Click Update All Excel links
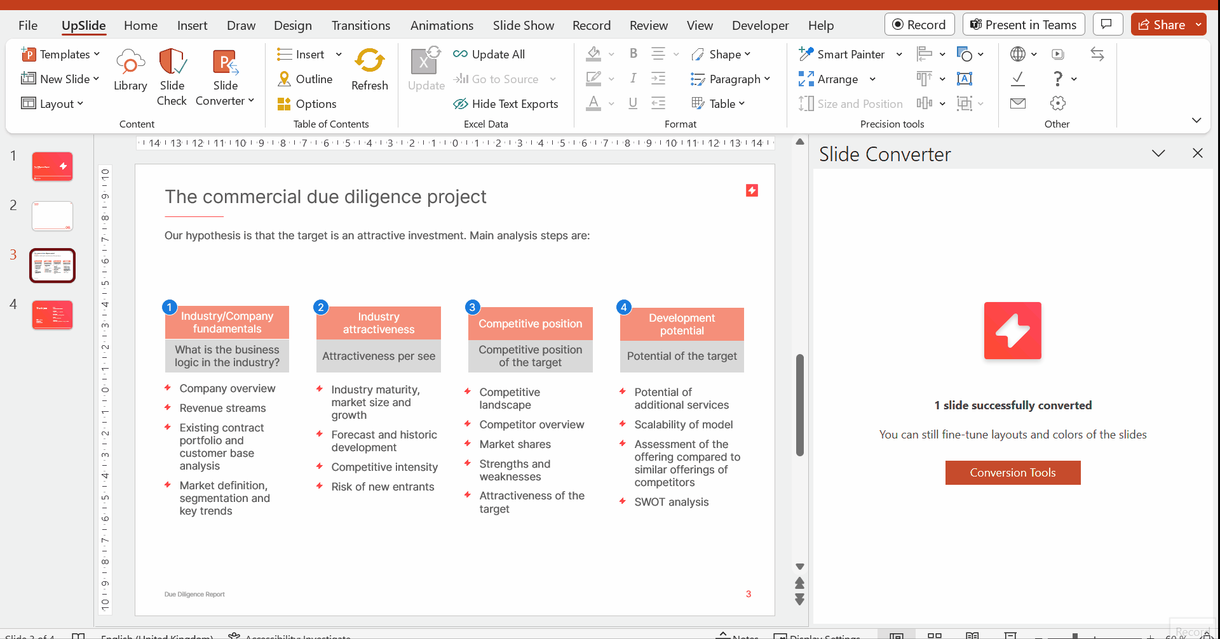Image resolution: width=1220 pixels, height=639 pixels. point(489,55)
